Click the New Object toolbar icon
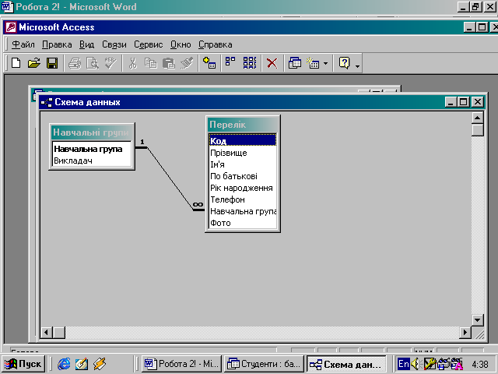498x374 pixels. point(313,63)
